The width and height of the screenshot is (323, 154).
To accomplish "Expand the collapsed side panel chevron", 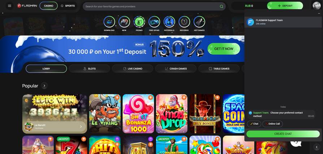I will pyautogui.click(x=317, y=147).
